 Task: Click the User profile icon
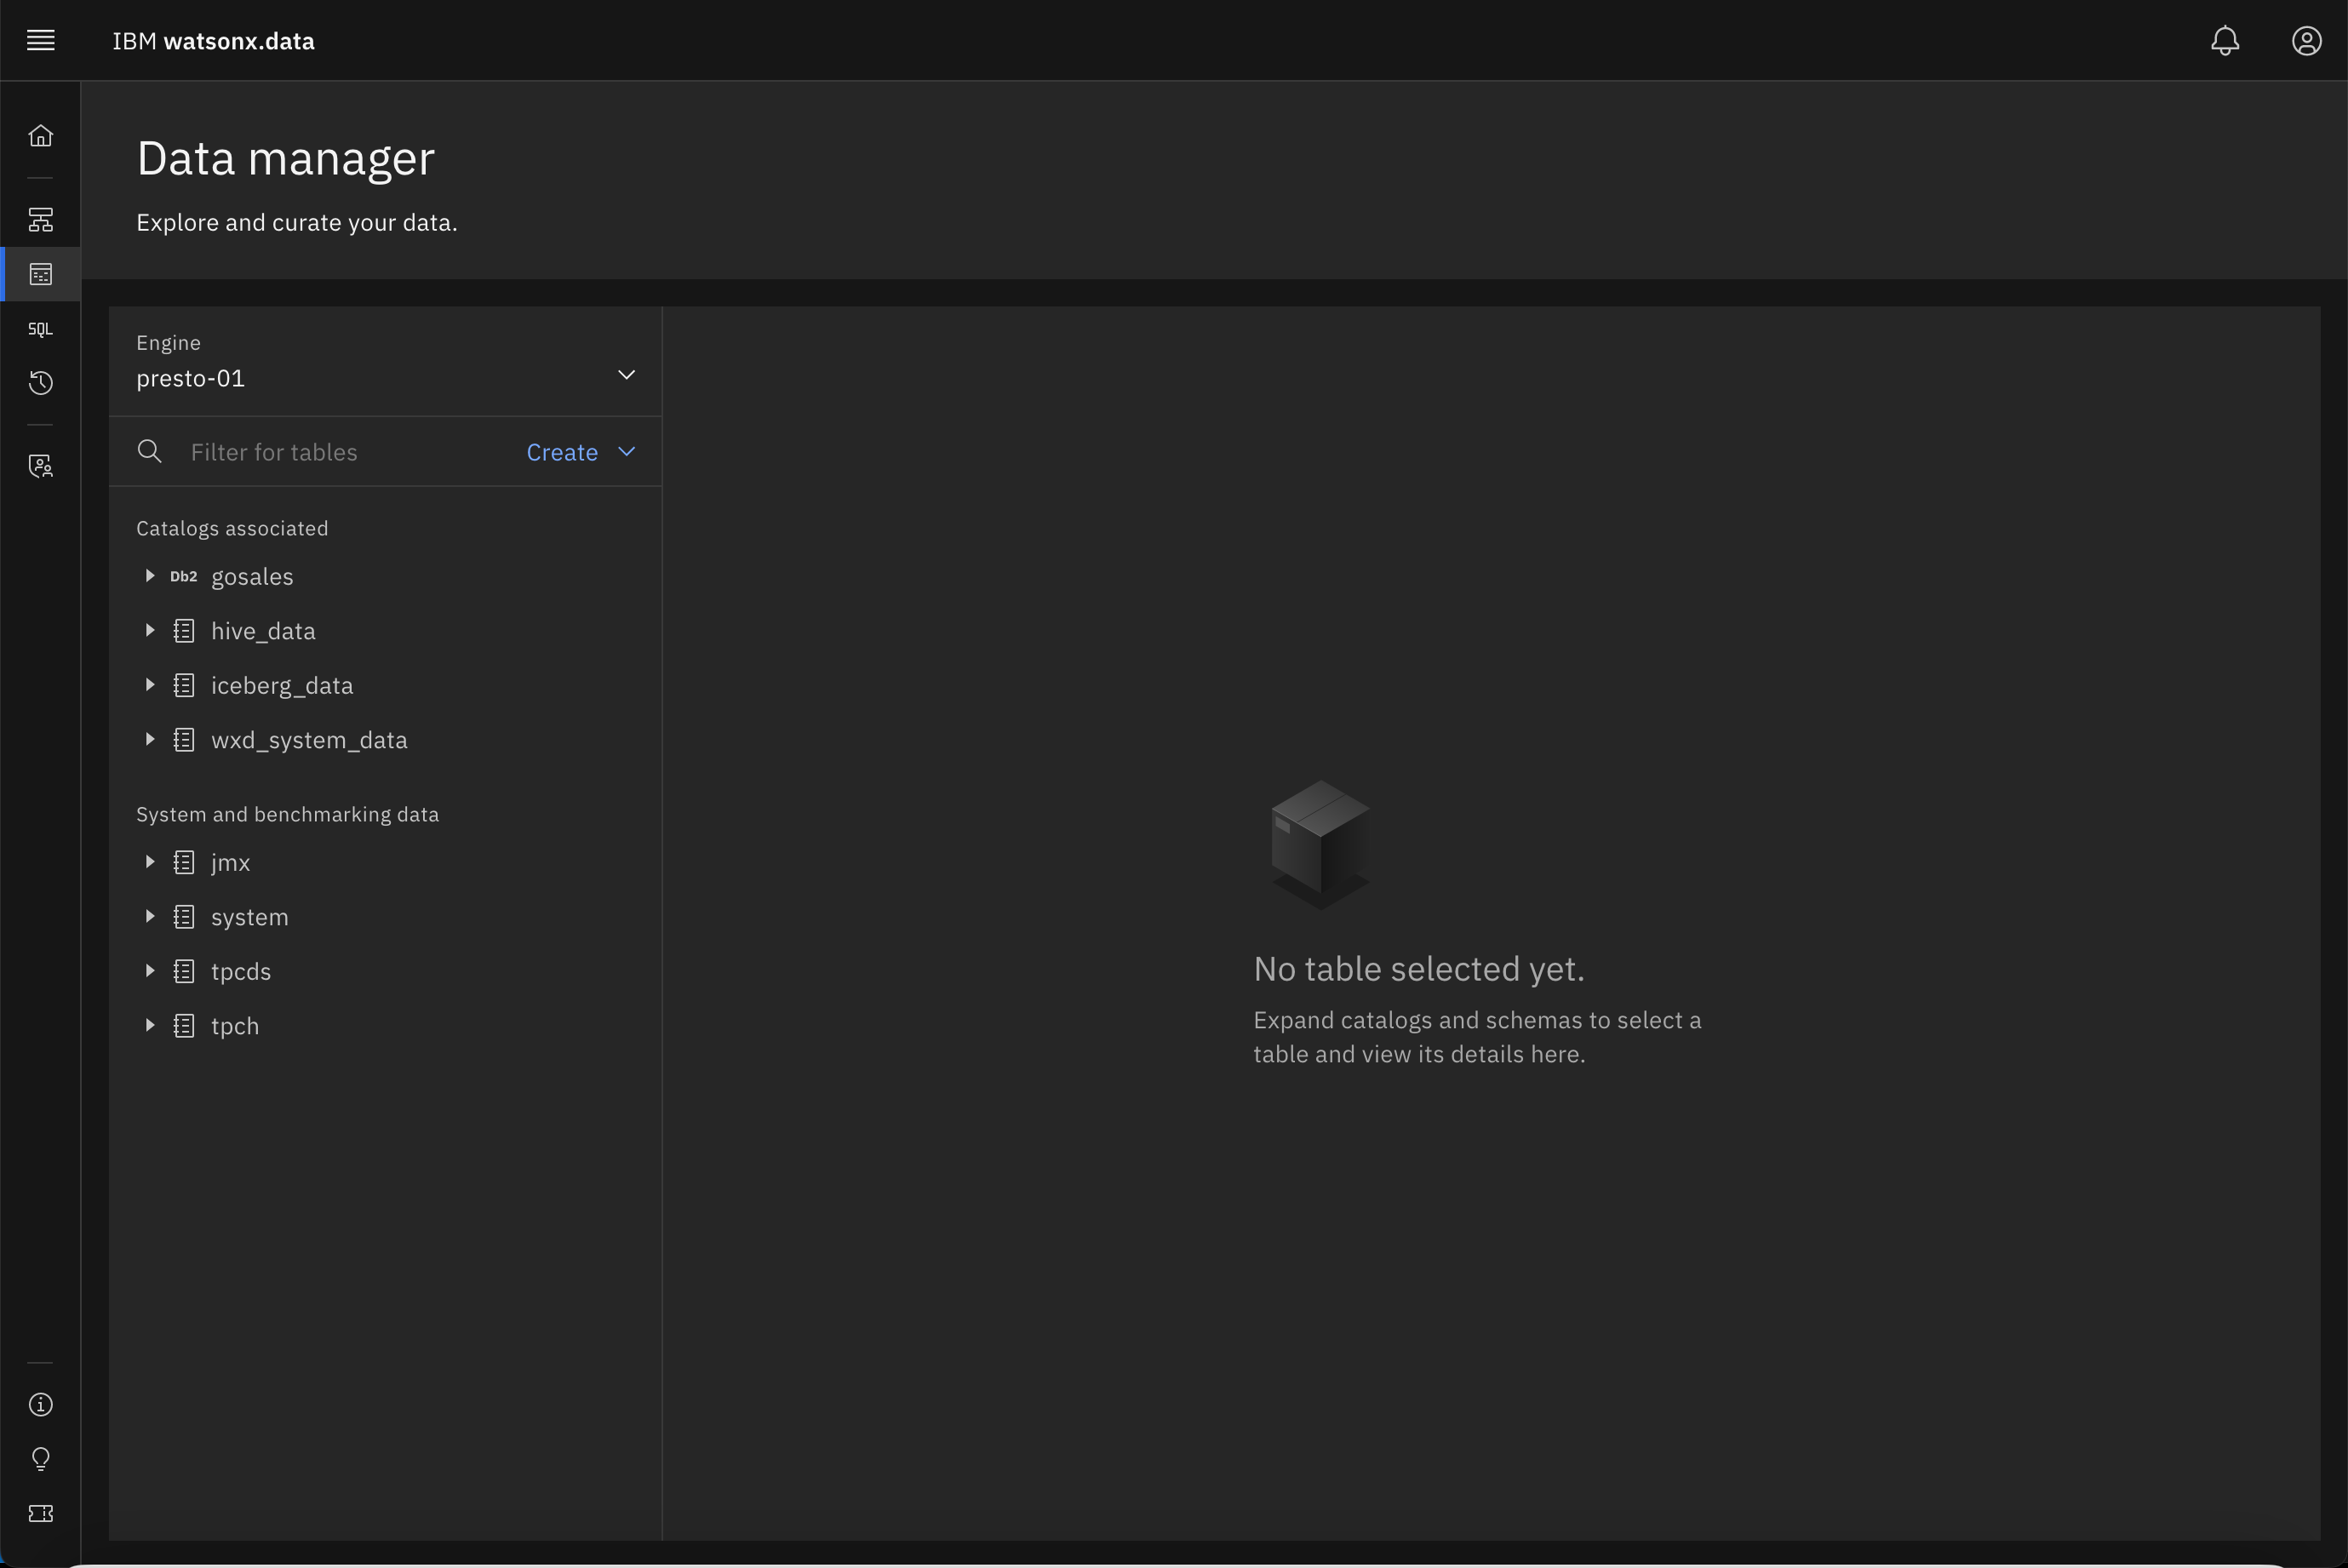[2306, 38]
